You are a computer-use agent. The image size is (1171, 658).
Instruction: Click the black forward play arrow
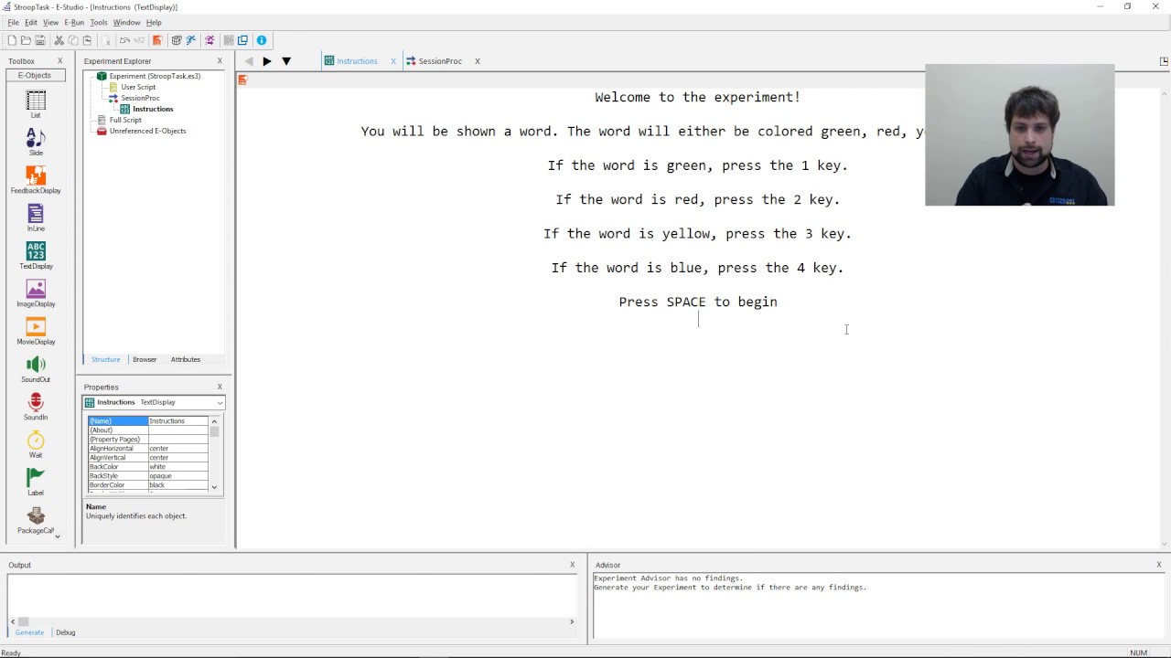tap(266, 61)
